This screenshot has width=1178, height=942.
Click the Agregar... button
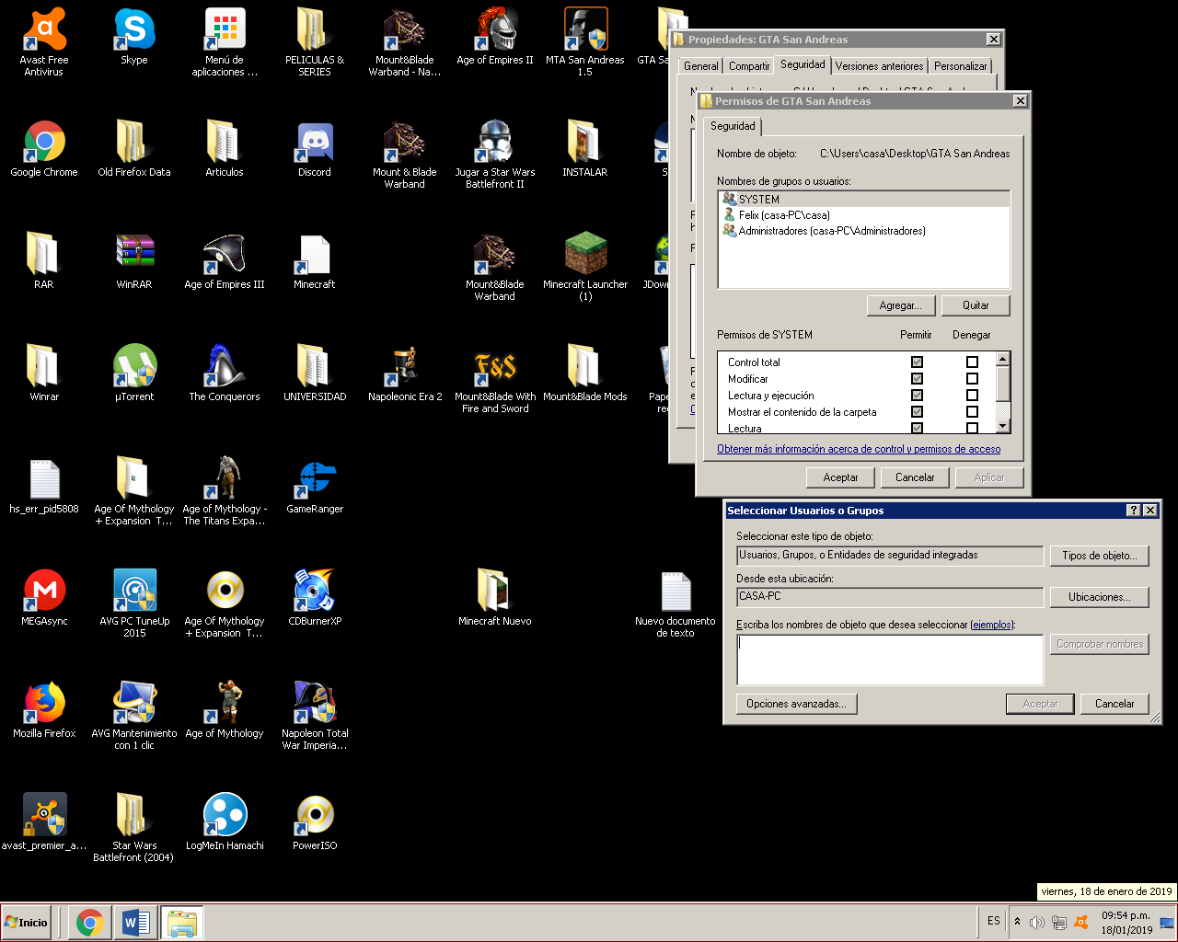901,305
